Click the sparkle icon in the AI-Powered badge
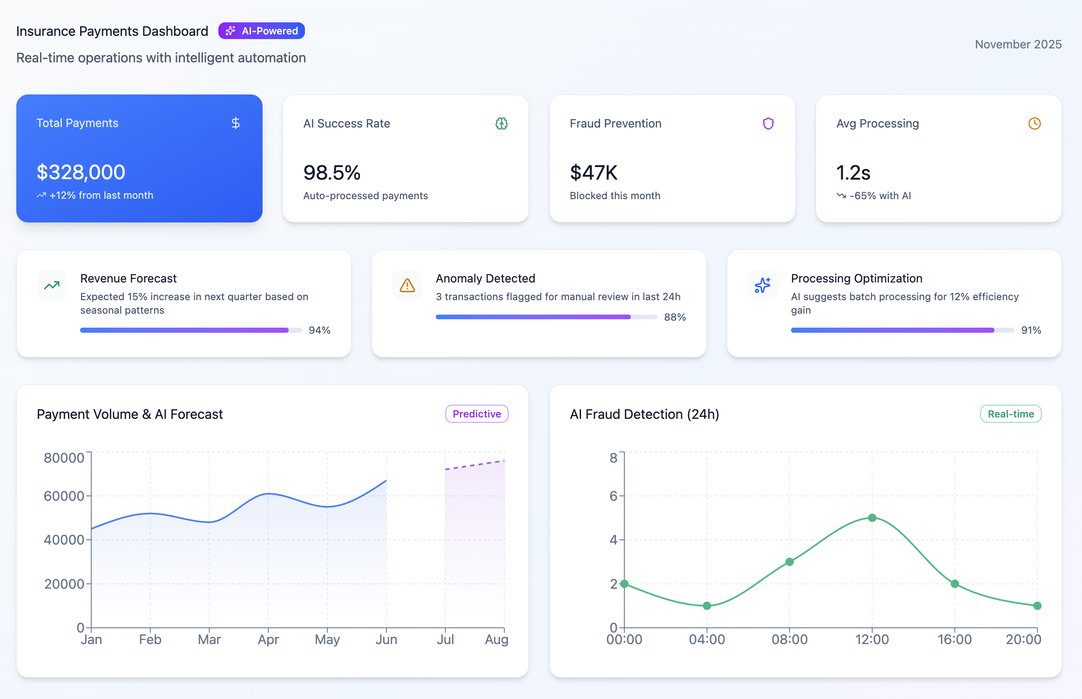 point(230,31)
